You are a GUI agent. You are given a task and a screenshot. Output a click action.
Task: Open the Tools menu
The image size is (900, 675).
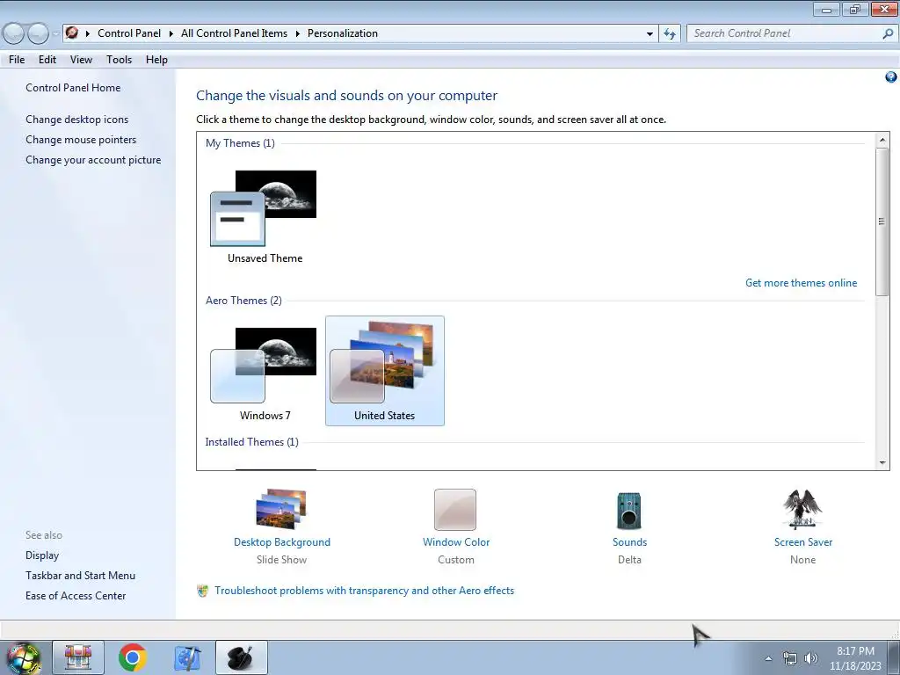coord(119,60)
